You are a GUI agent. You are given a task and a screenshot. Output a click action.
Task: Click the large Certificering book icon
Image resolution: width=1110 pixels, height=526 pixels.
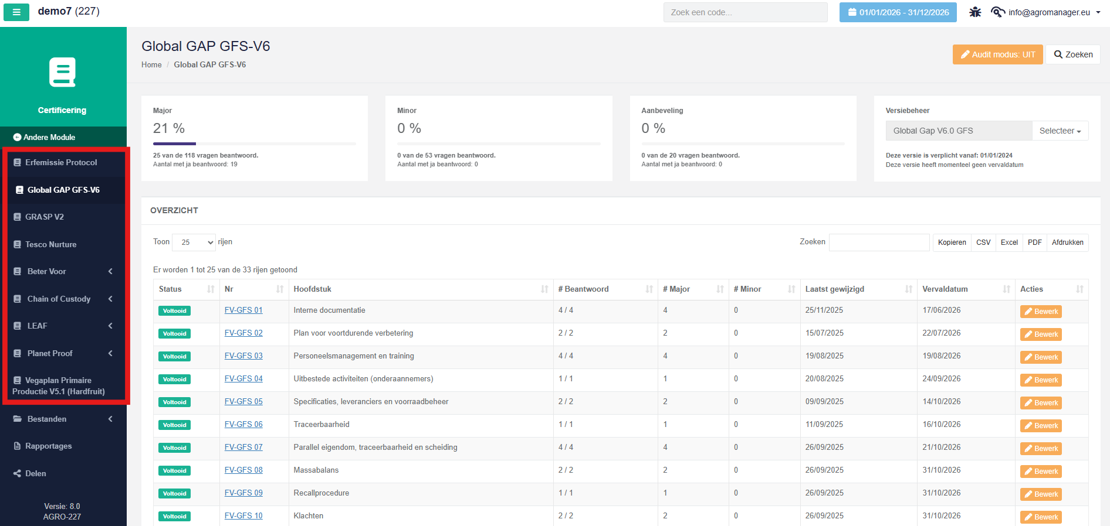tap(62, 73)
